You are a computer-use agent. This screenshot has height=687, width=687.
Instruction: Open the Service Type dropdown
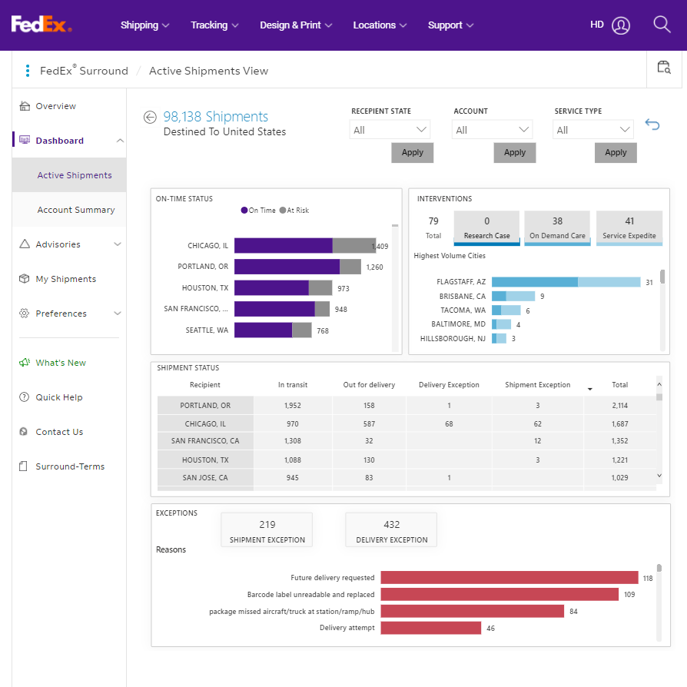point(592,130)
